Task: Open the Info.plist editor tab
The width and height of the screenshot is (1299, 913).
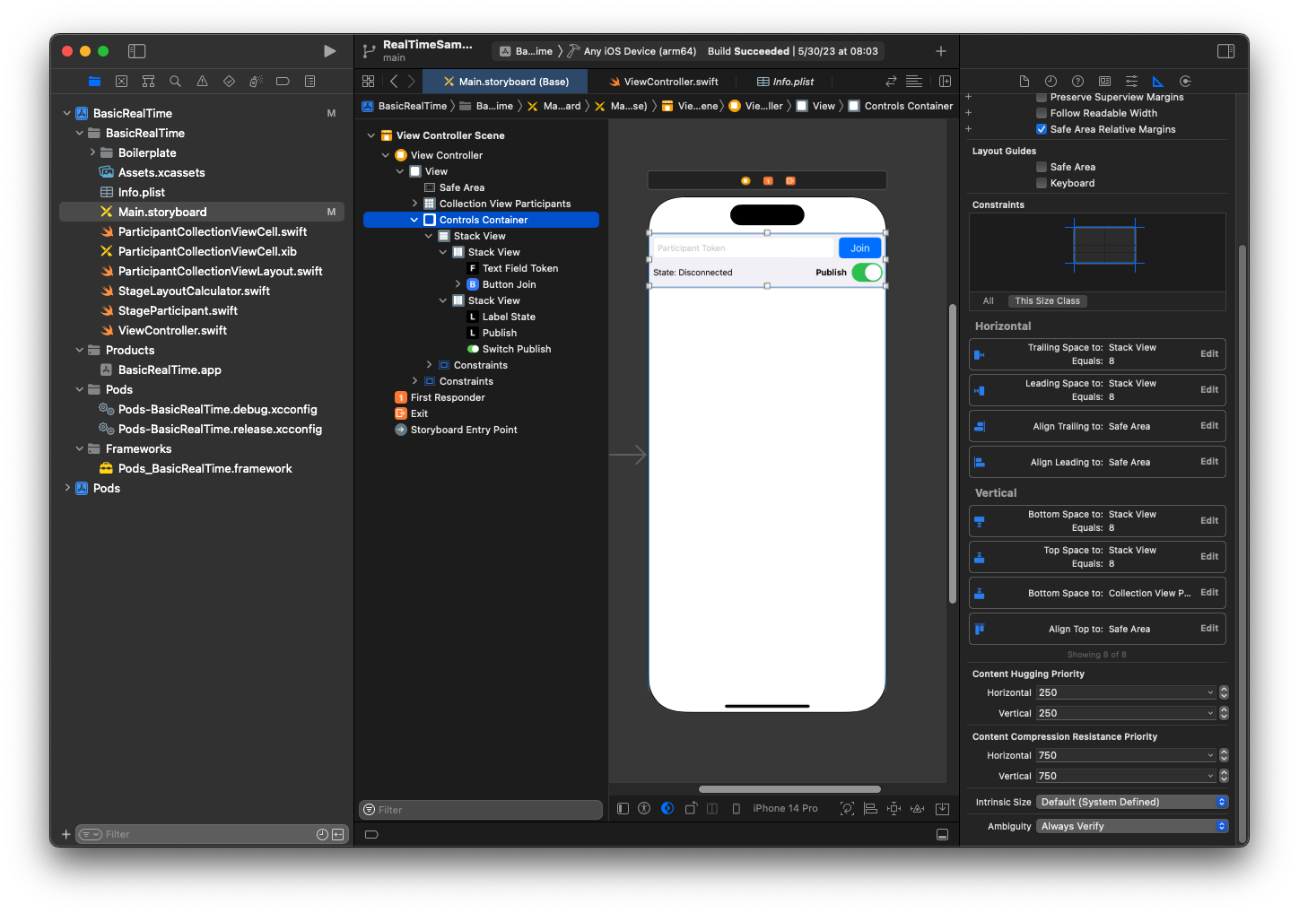Action: pos(785,81)
